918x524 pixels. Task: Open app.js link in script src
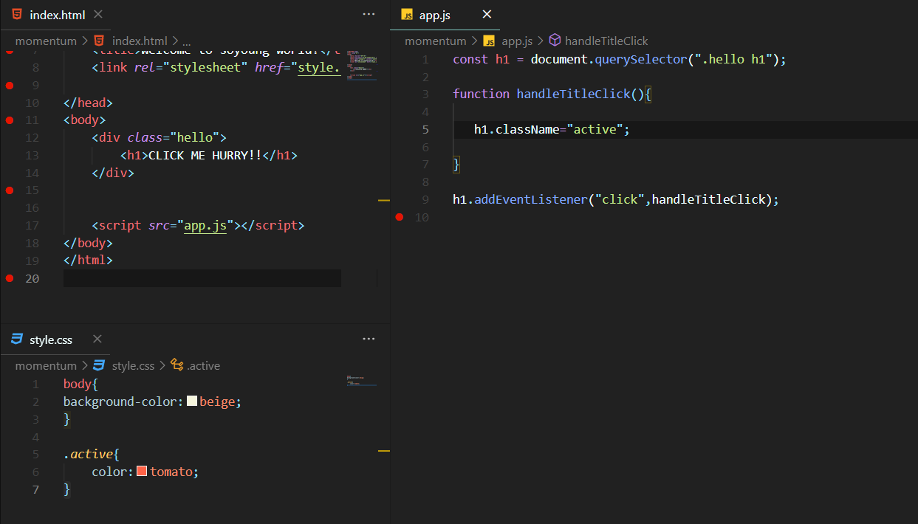205,226
